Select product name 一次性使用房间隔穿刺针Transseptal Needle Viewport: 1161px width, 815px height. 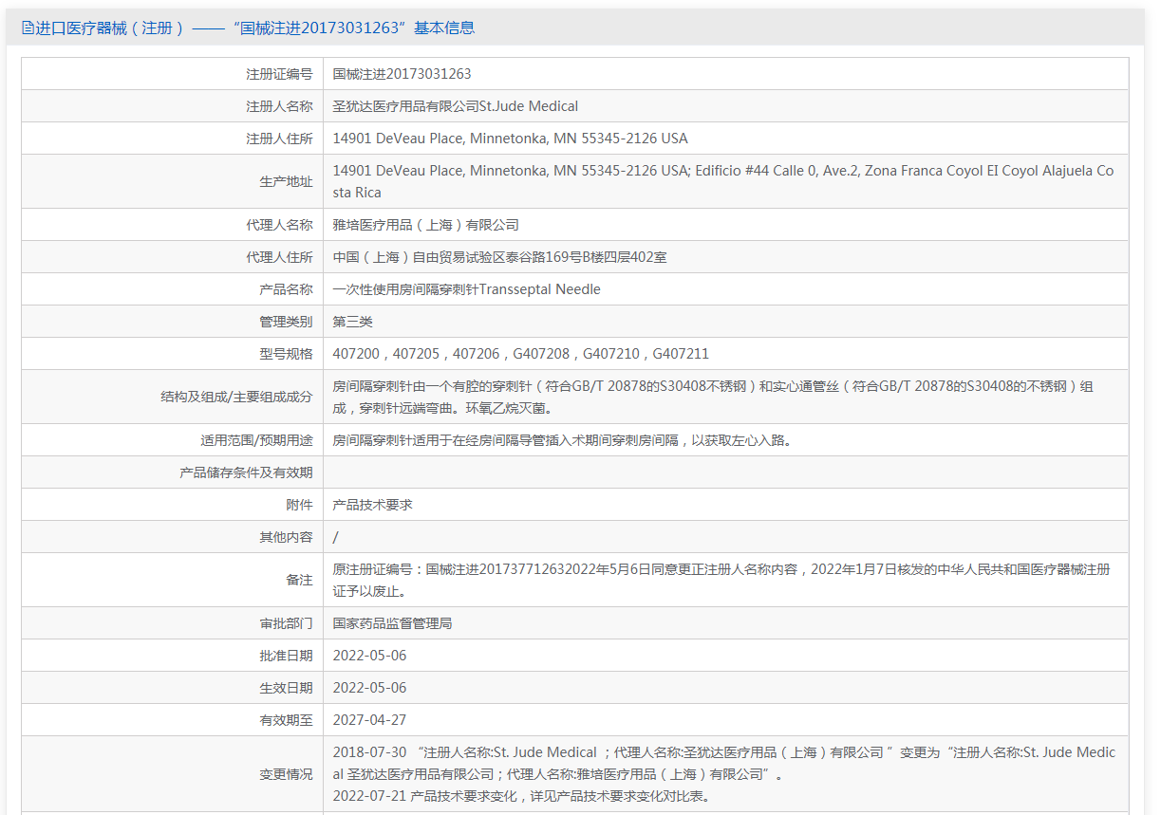pos(467,289)
